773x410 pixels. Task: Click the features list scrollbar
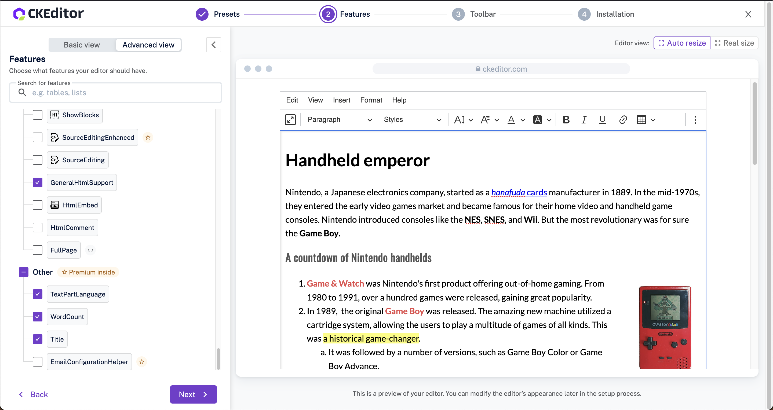[218, 359]
